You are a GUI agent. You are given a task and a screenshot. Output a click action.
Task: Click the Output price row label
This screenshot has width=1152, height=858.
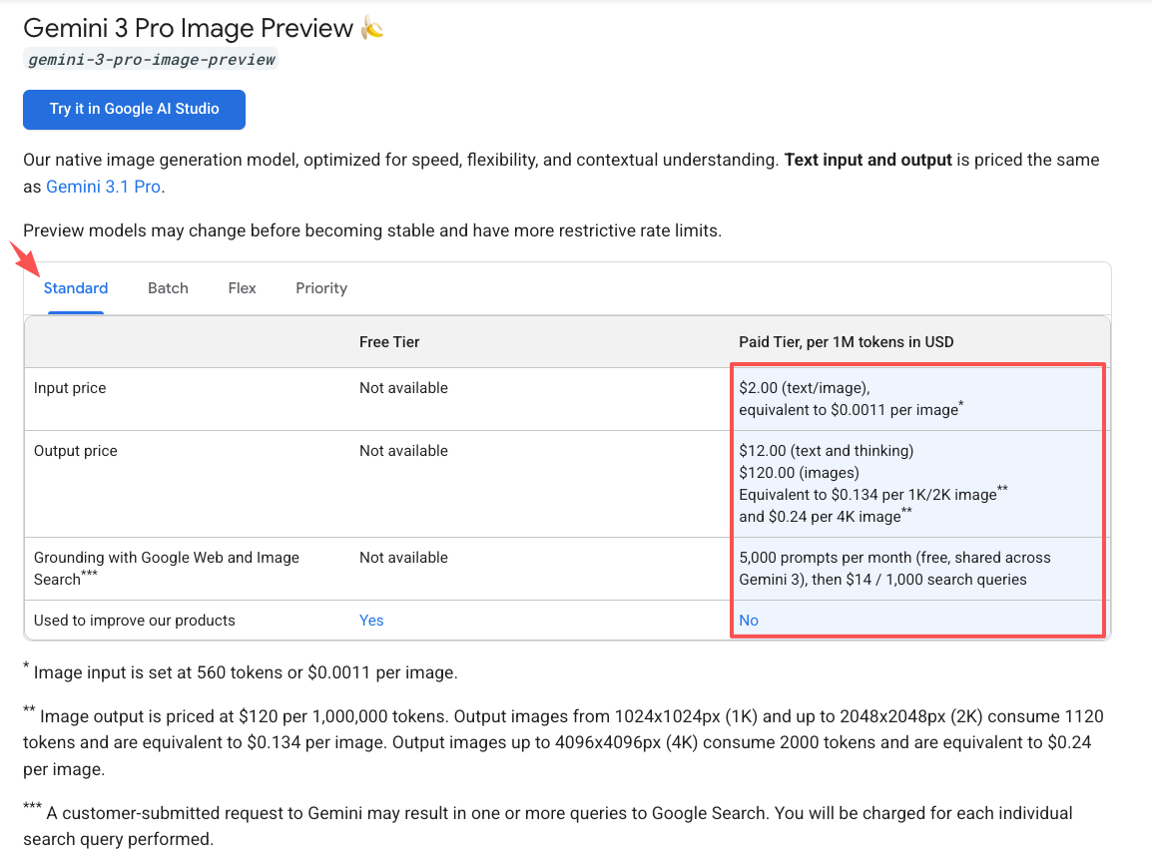(76, 451)
